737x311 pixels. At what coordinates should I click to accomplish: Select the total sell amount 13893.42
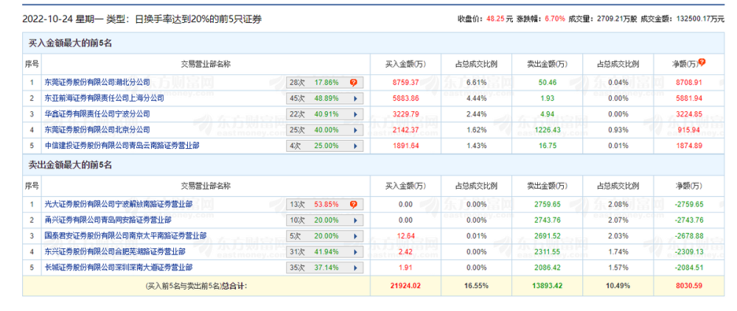coord(547,285)
